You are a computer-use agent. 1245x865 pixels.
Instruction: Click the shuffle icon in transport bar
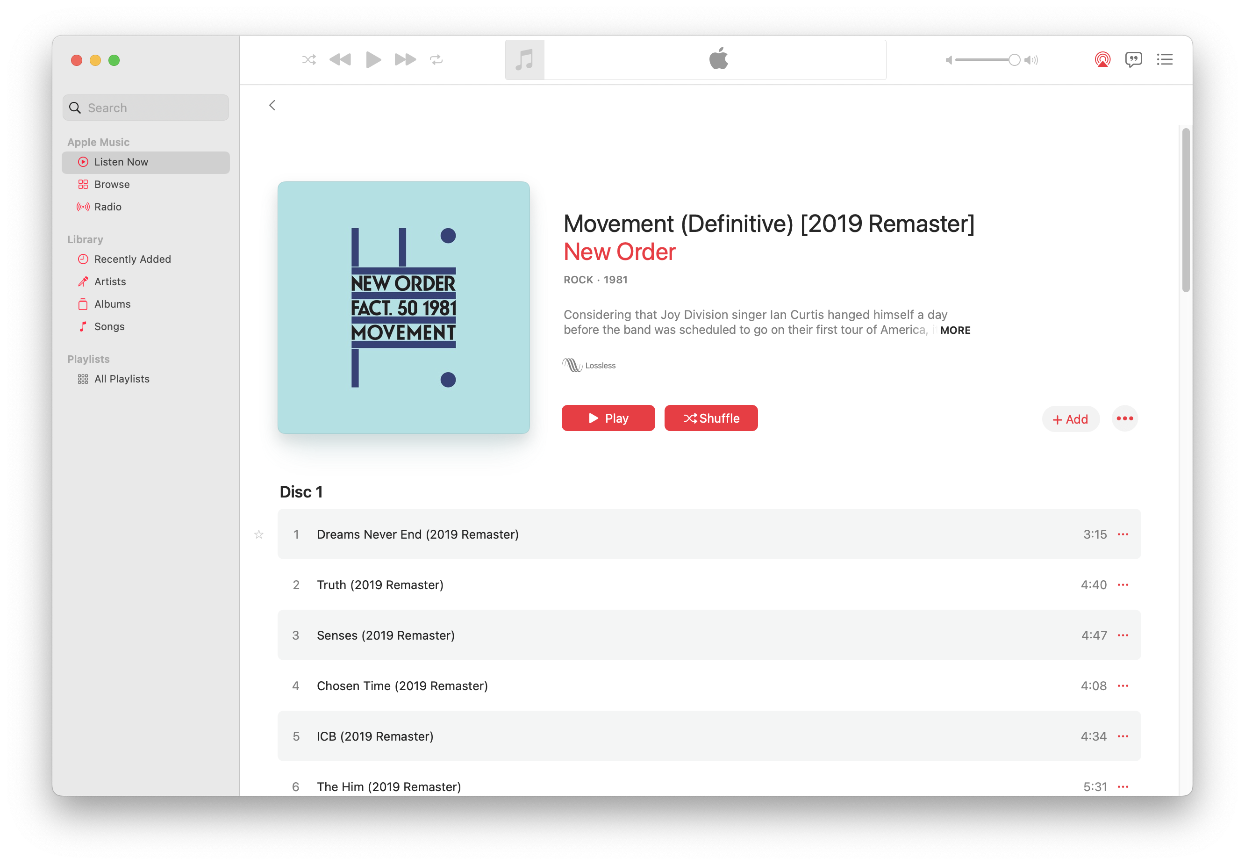point(308,60)
